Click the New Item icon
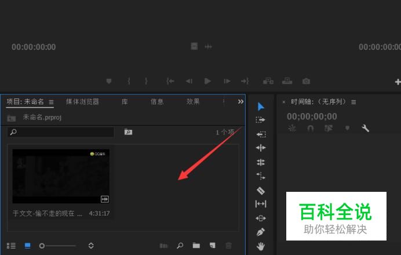This screenshot has height=255, width=401. click(213, 246)
